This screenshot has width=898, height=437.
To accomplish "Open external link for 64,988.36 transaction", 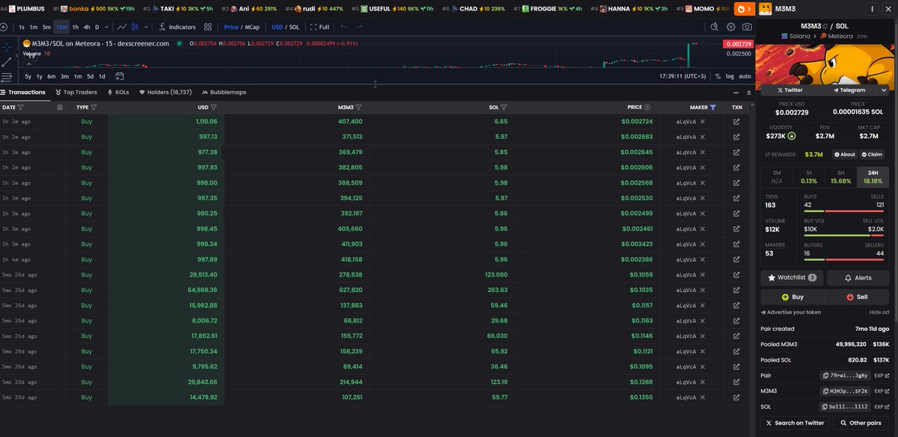I will (x=736, y=290).
